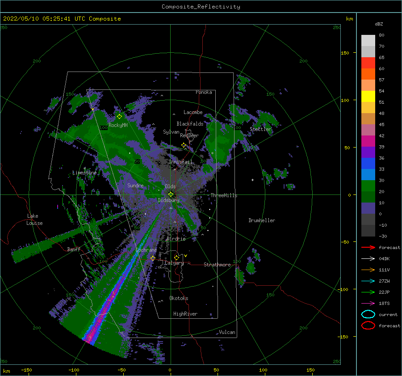The image size is (402, 376).
Task: Click the Limestone label
Action: tap(84, 173)
